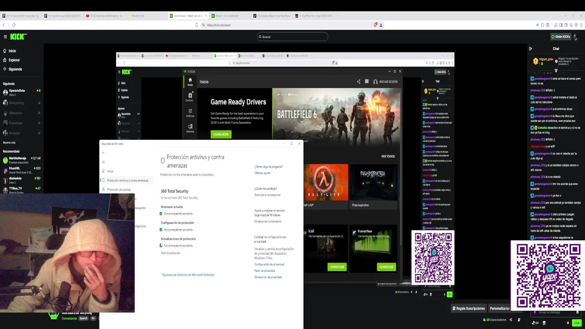The height and width of the screenshot is (329, 585).
Task: Open NVIDIA app Sistema icon
Action: tap(190, 128)
